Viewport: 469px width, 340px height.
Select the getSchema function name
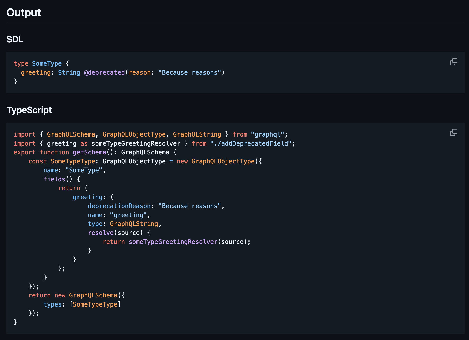click(89, 152)
